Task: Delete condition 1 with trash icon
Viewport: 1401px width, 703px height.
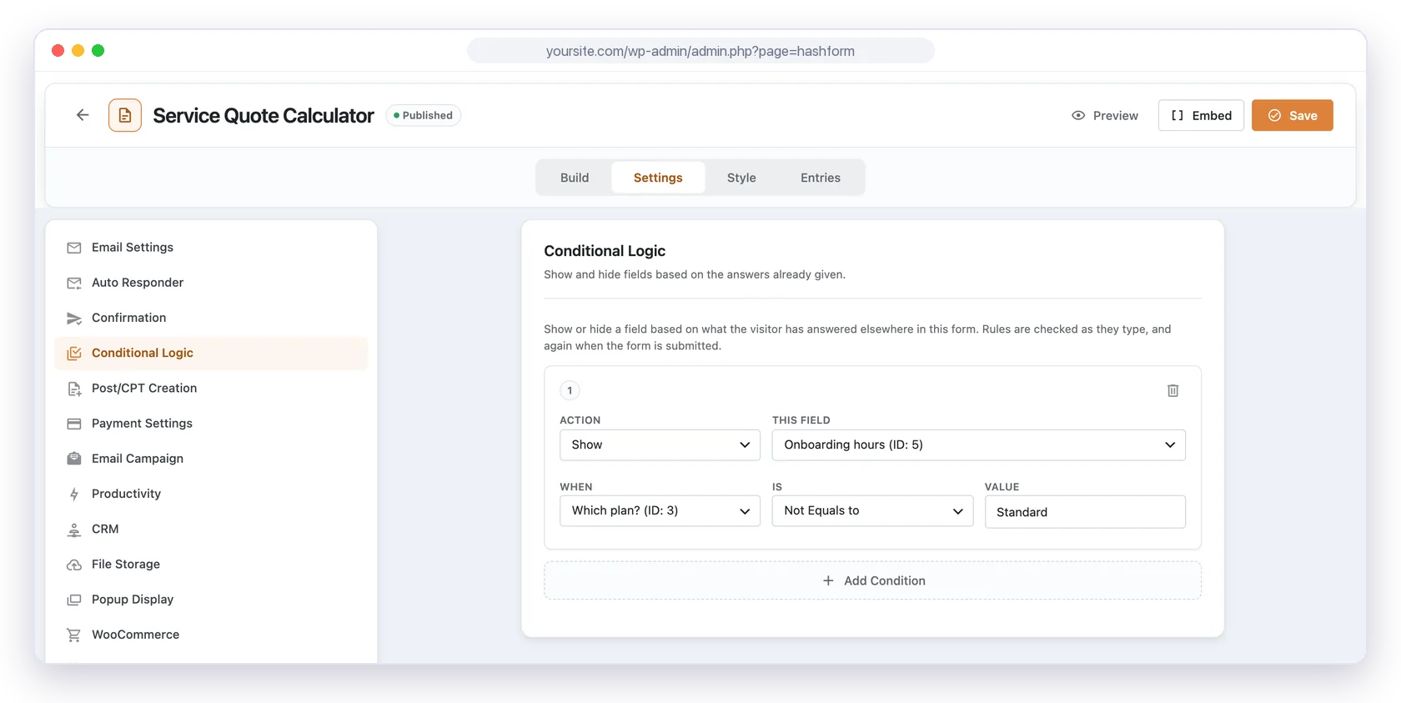Action: tap(1173, 390)
